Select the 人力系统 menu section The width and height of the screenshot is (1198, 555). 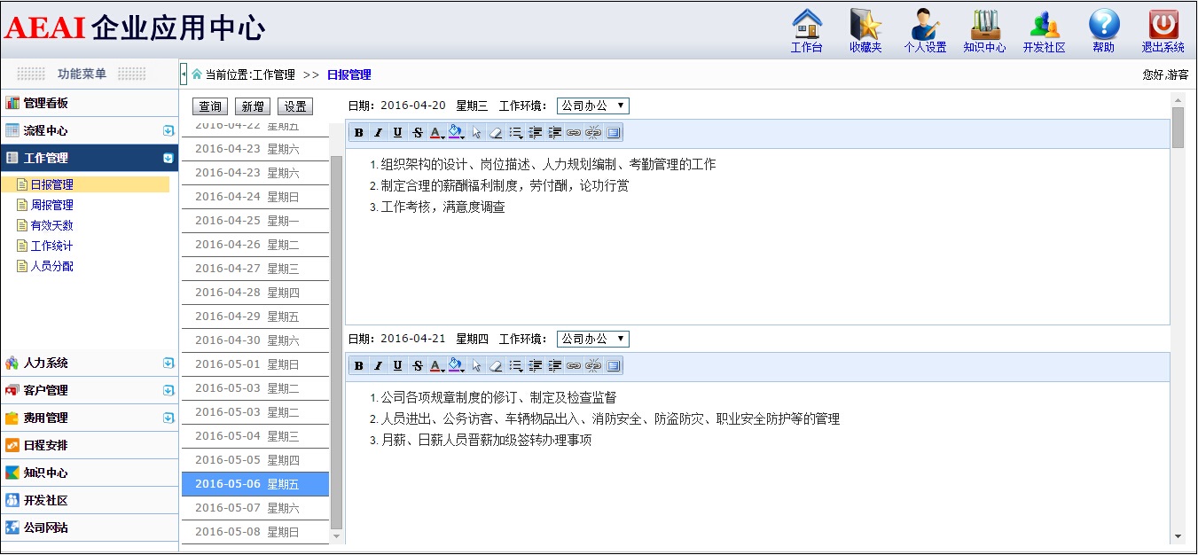[46, 363]
